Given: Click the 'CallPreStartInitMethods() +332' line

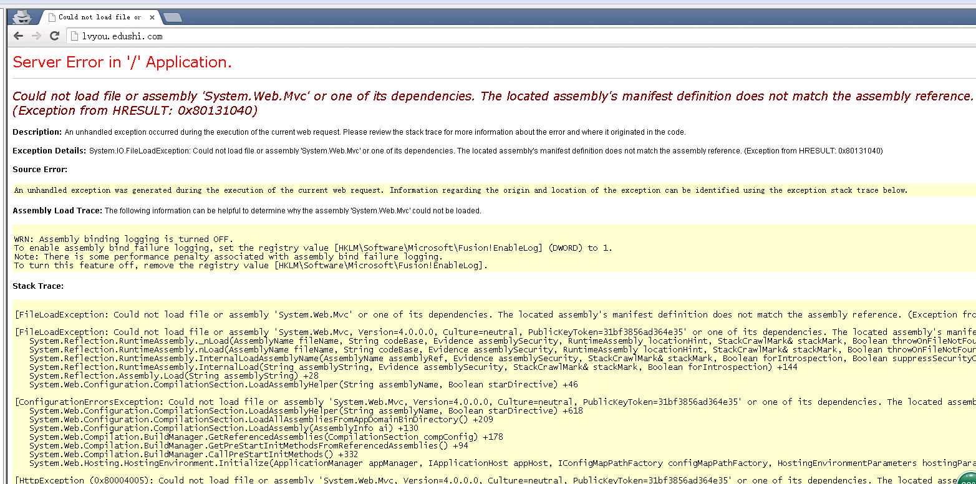Looking at the screenshot, I should tap(193, 455).
